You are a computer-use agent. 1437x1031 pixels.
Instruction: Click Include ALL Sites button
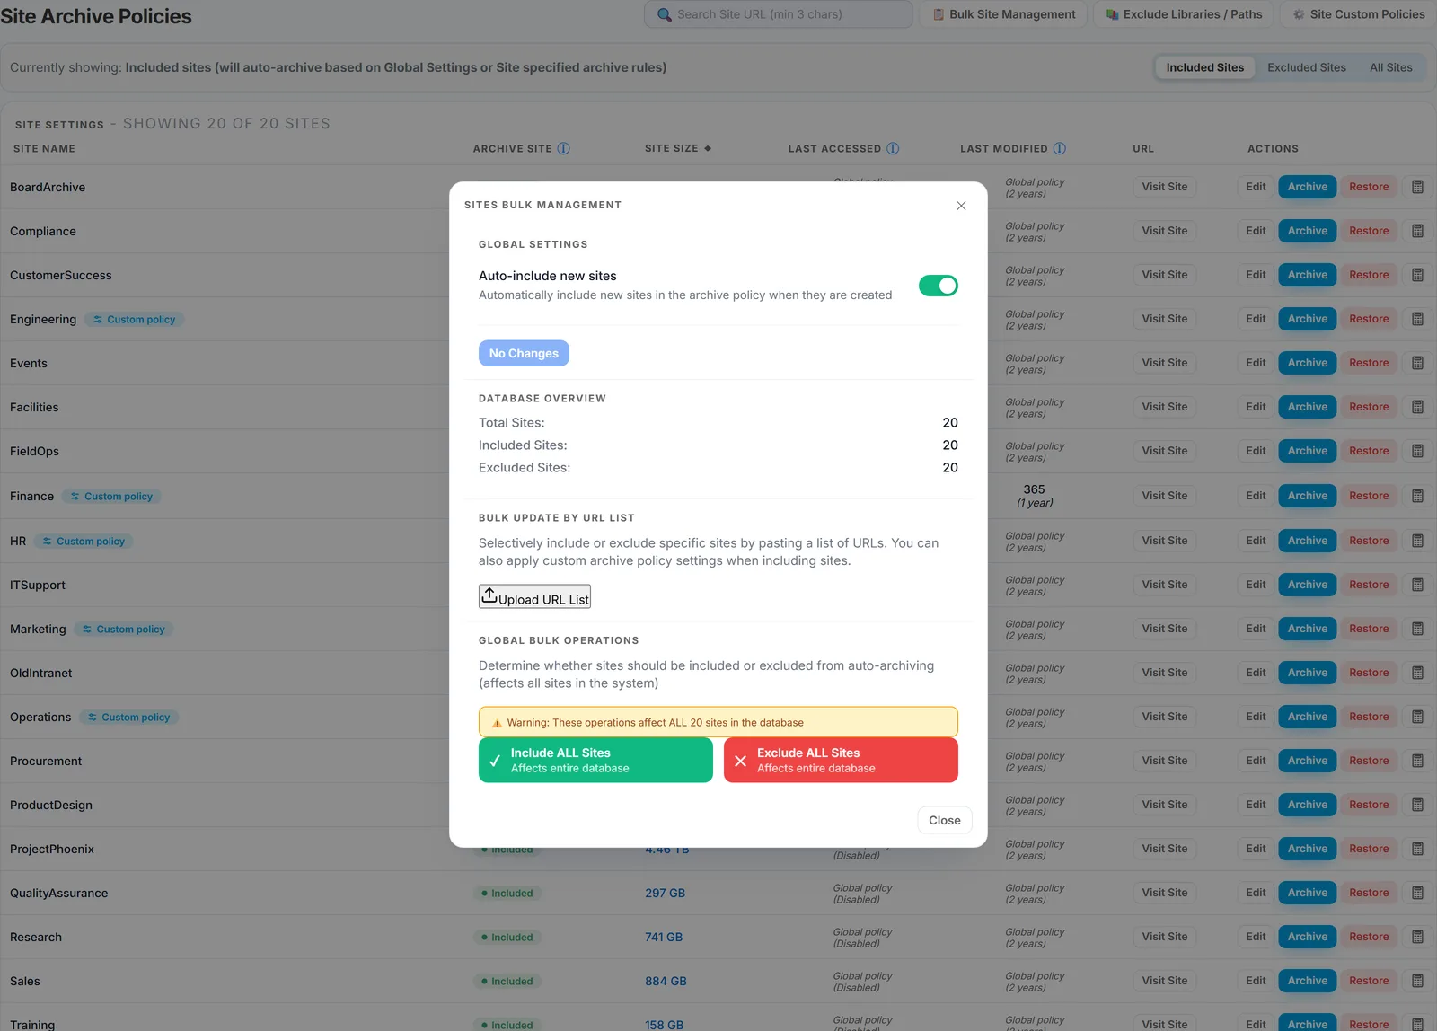[595, 760]
